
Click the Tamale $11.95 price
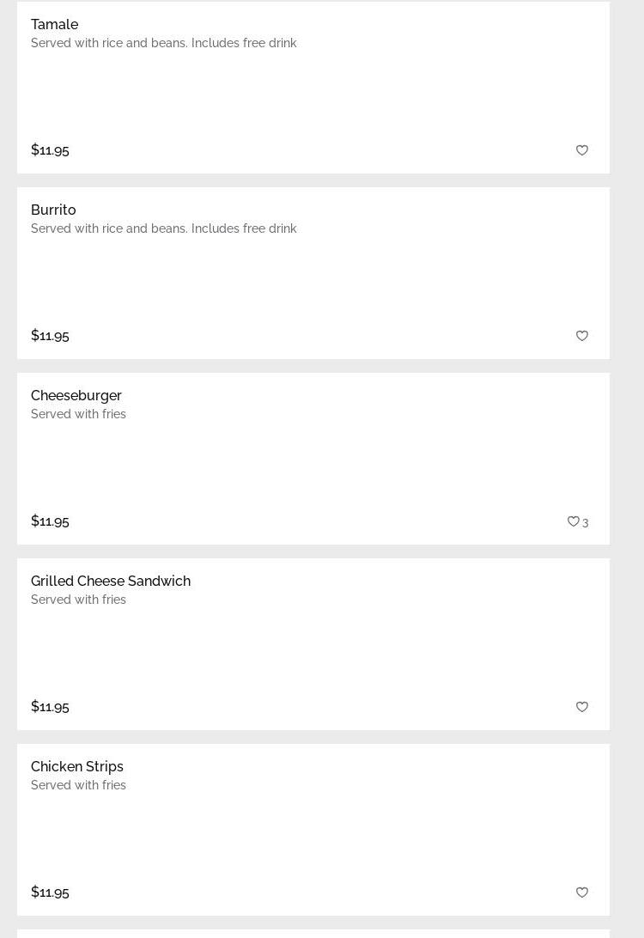point(50,149)
